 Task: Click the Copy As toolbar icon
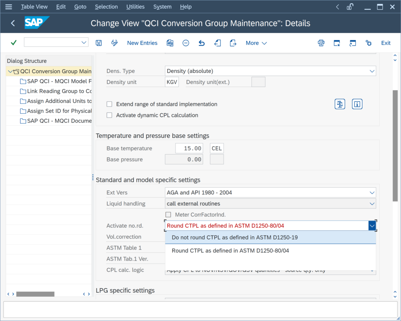(x=170, y=43)
